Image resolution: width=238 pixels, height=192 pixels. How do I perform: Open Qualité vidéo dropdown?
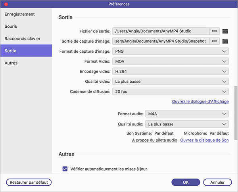(170, 82)
